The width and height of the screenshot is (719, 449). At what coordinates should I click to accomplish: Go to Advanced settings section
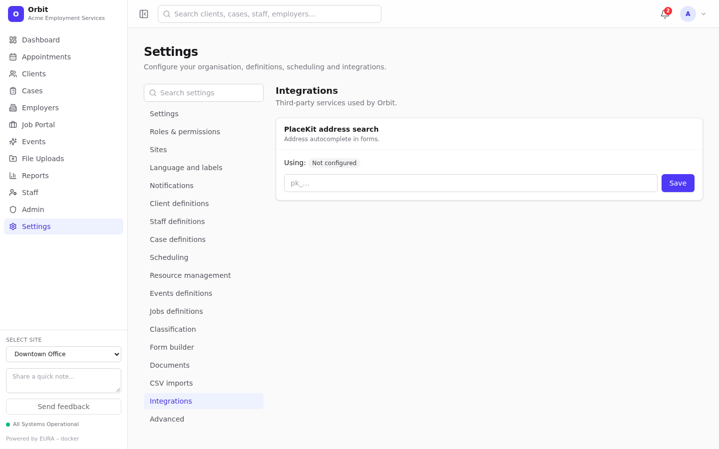click(204, 419)
